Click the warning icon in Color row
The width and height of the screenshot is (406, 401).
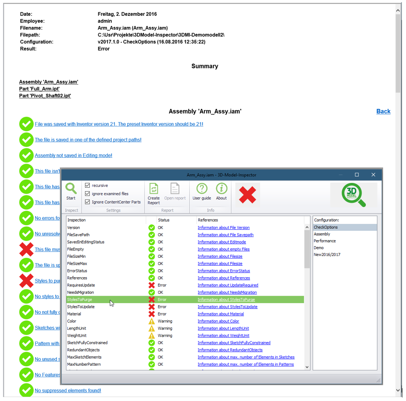[151, 321]
